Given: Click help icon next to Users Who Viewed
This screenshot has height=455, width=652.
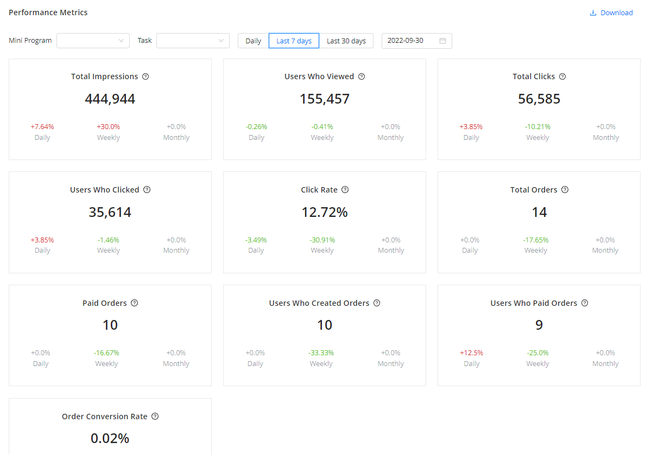Looking at the screenshot, I should 362,76.
